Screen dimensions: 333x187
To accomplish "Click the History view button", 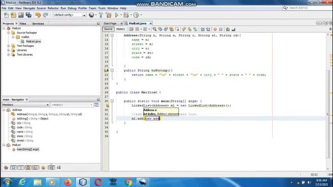I will (120, 29).
